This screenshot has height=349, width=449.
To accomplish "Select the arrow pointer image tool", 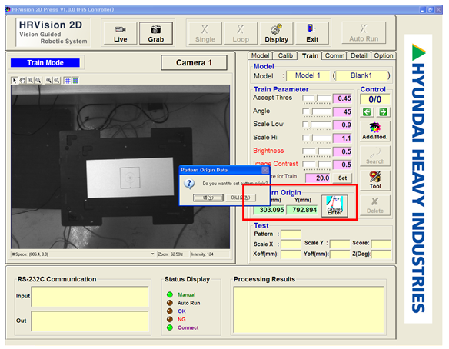I will tap(15, 81).
